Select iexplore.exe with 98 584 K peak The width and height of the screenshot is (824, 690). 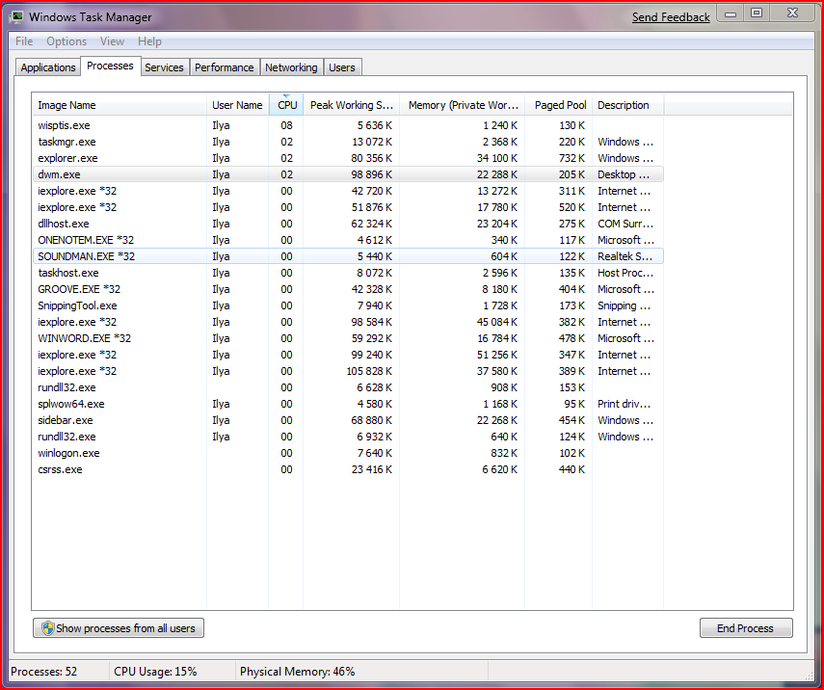pyautogui.click(x=348, y=322)
